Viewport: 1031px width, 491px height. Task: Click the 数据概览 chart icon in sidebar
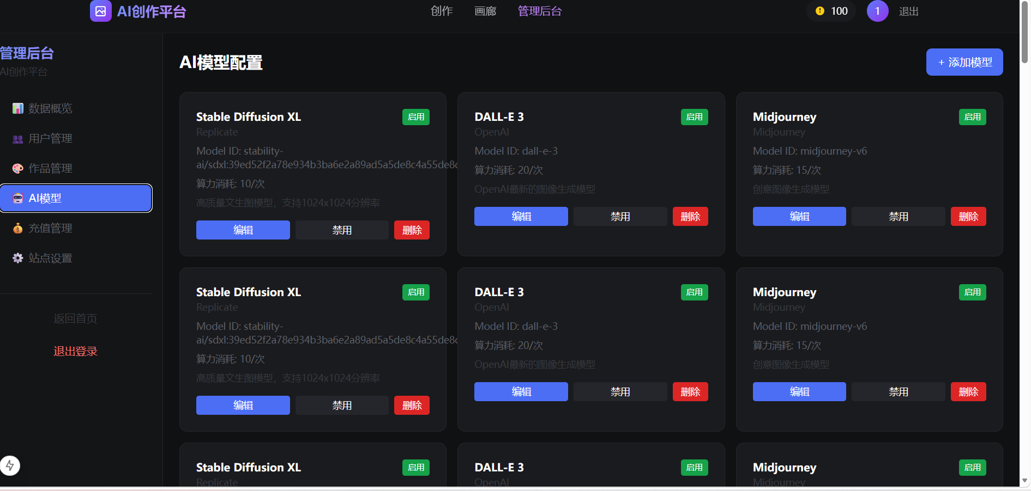(x=18, y=108)
